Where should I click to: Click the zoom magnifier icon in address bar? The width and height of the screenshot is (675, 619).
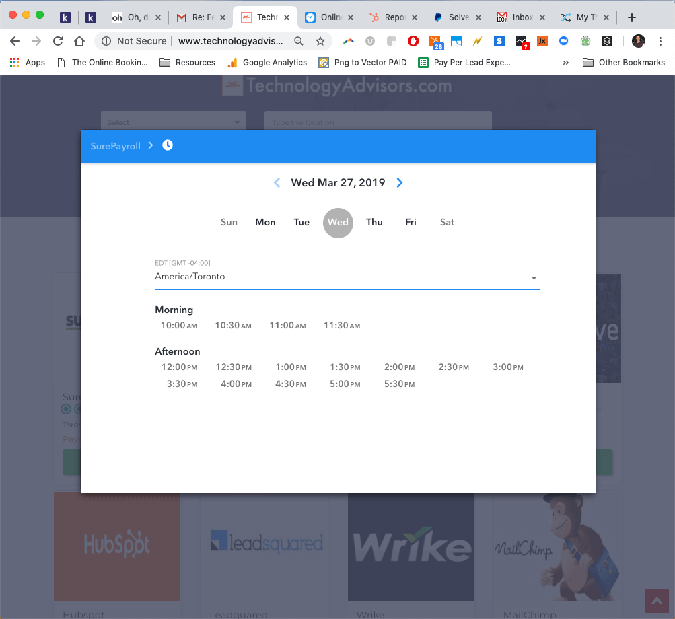298,41
